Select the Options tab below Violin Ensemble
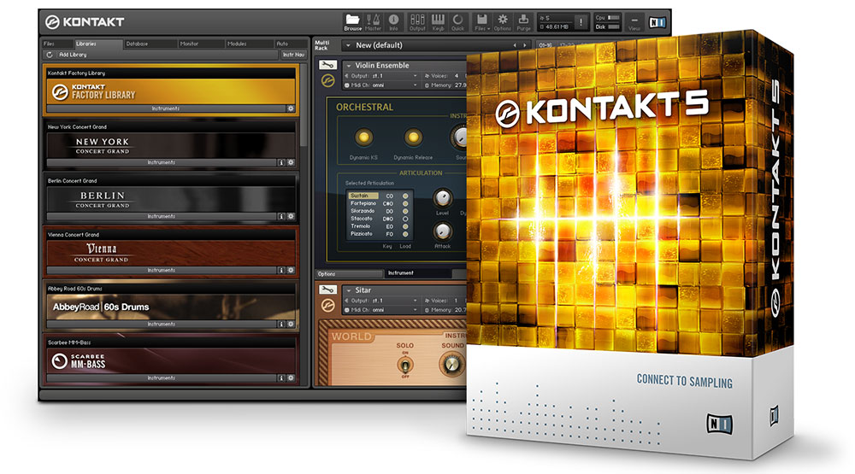 tap(350, 273)
